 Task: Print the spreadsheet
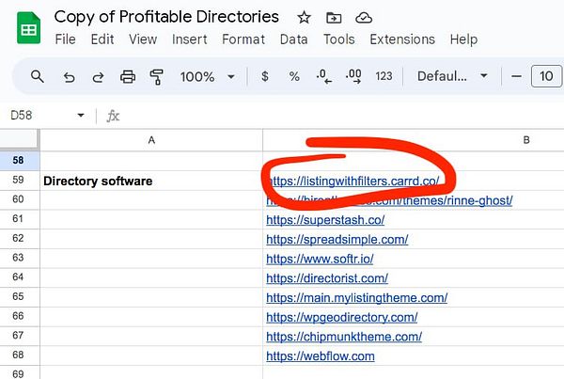click(128, 77)
